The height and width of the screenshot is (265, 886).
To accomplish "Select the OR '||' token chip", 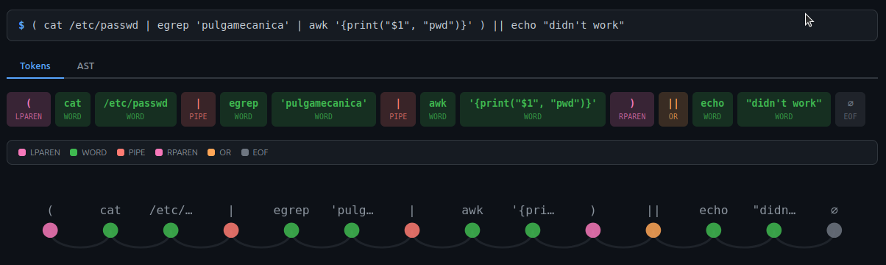I will (x=673, y=109).
